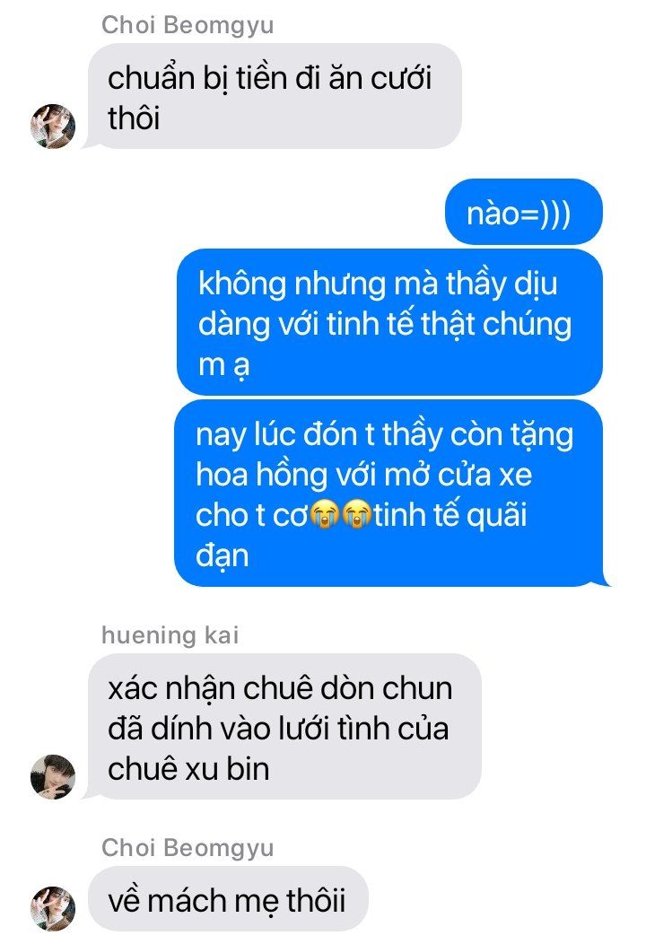
Task: Click the text 'chuê xu bin' in gray bubble
Action: [188, 769]
